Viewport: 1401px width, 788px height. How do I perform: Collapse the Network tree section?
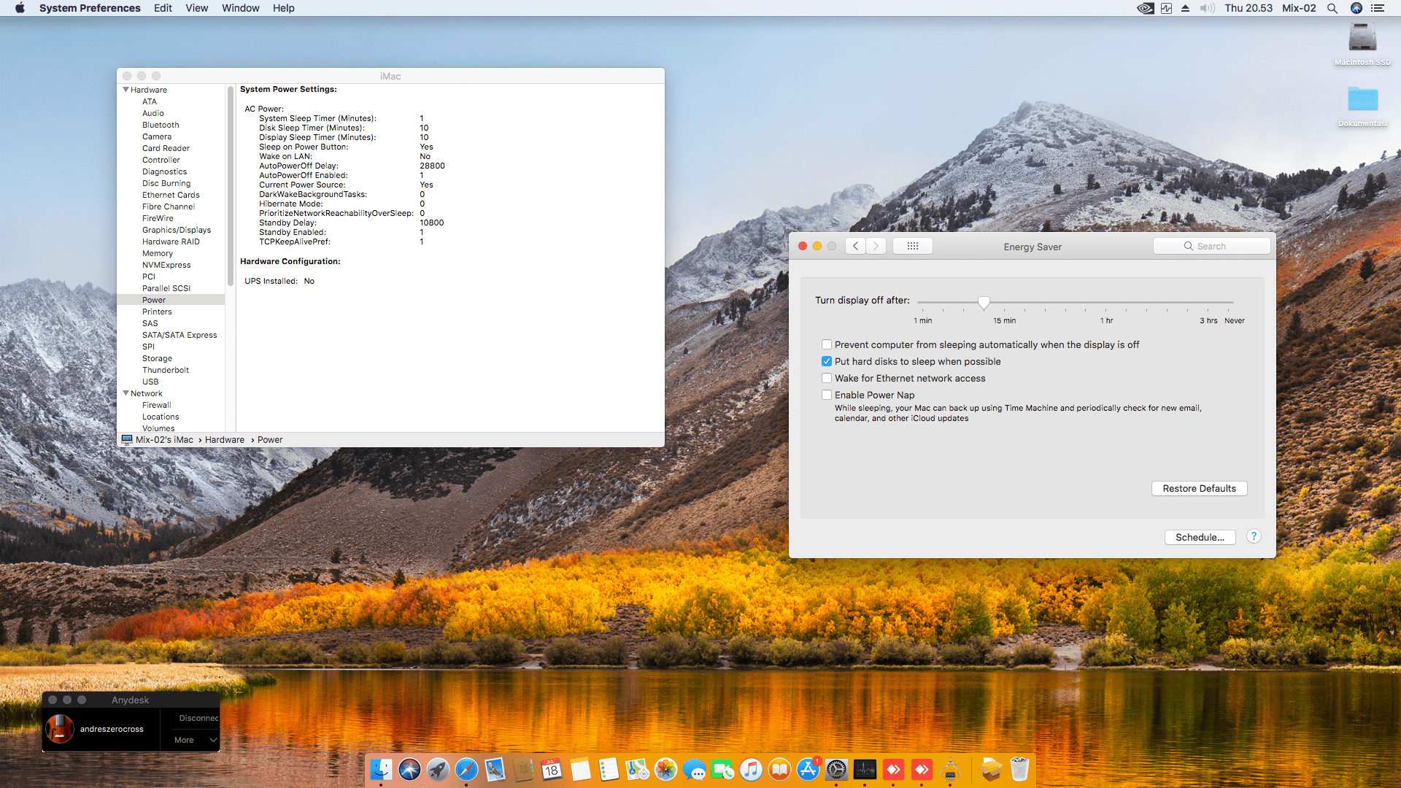tap(126, 393)
